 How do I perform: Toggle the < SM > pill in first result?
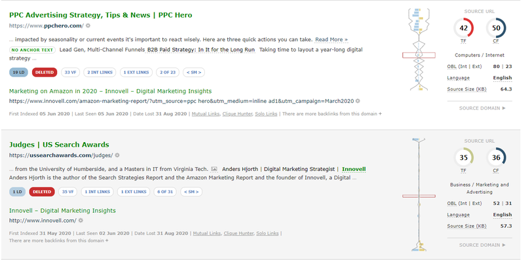[x=194, y=73]
